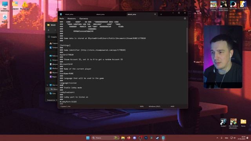Select the active third steam_emu tab

132,14
